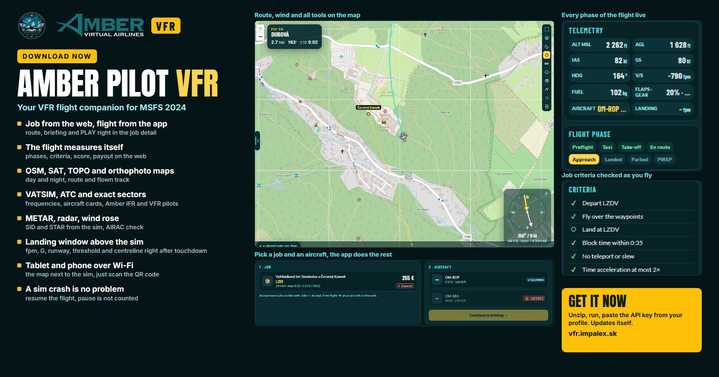Screen dimensions: 719x377
Task: Click the Amber Virtual Airlines round emblem
Action: point(32,25)
